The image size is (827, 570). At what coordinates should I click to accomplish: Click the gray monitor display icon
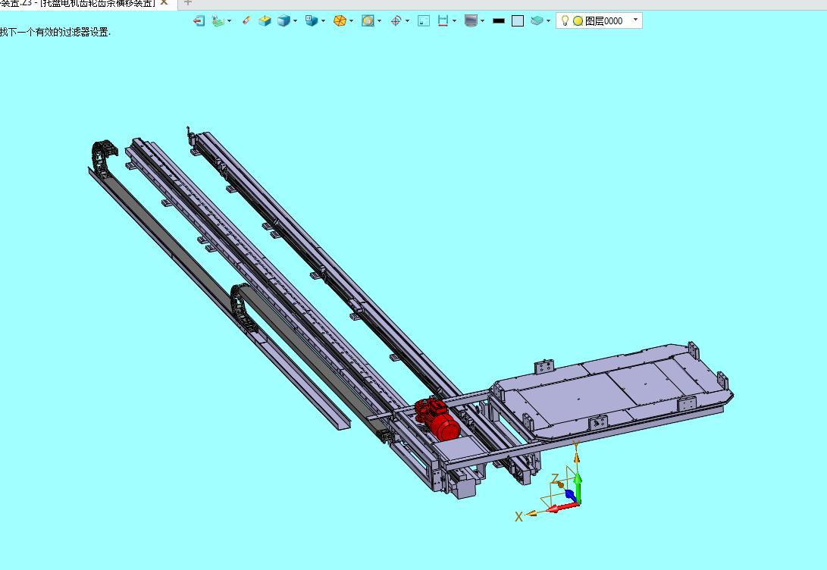pos(471,21)
